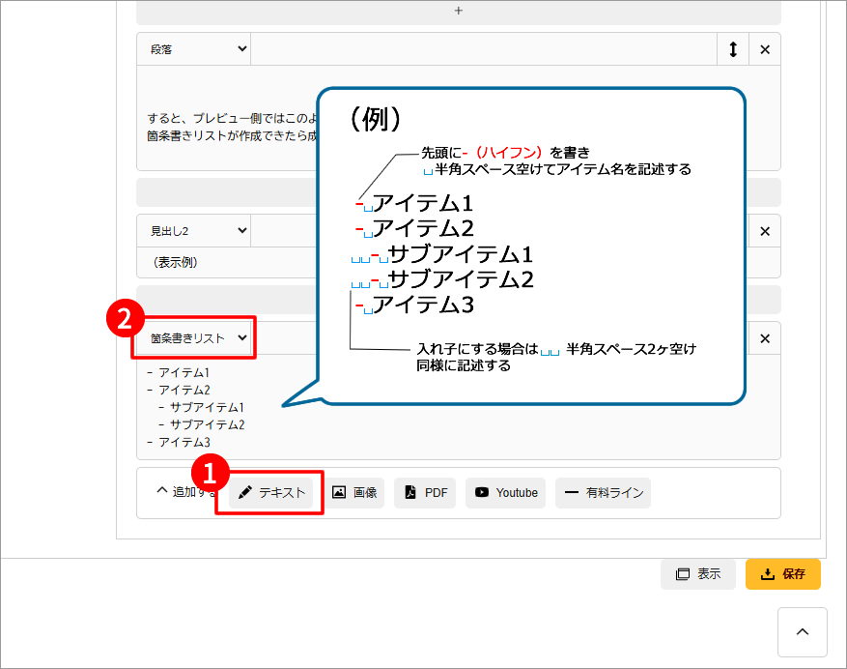The width and height of the screenshot is (847, 669).
Task: Insert a Youtube video block
Action: point(506,493)
